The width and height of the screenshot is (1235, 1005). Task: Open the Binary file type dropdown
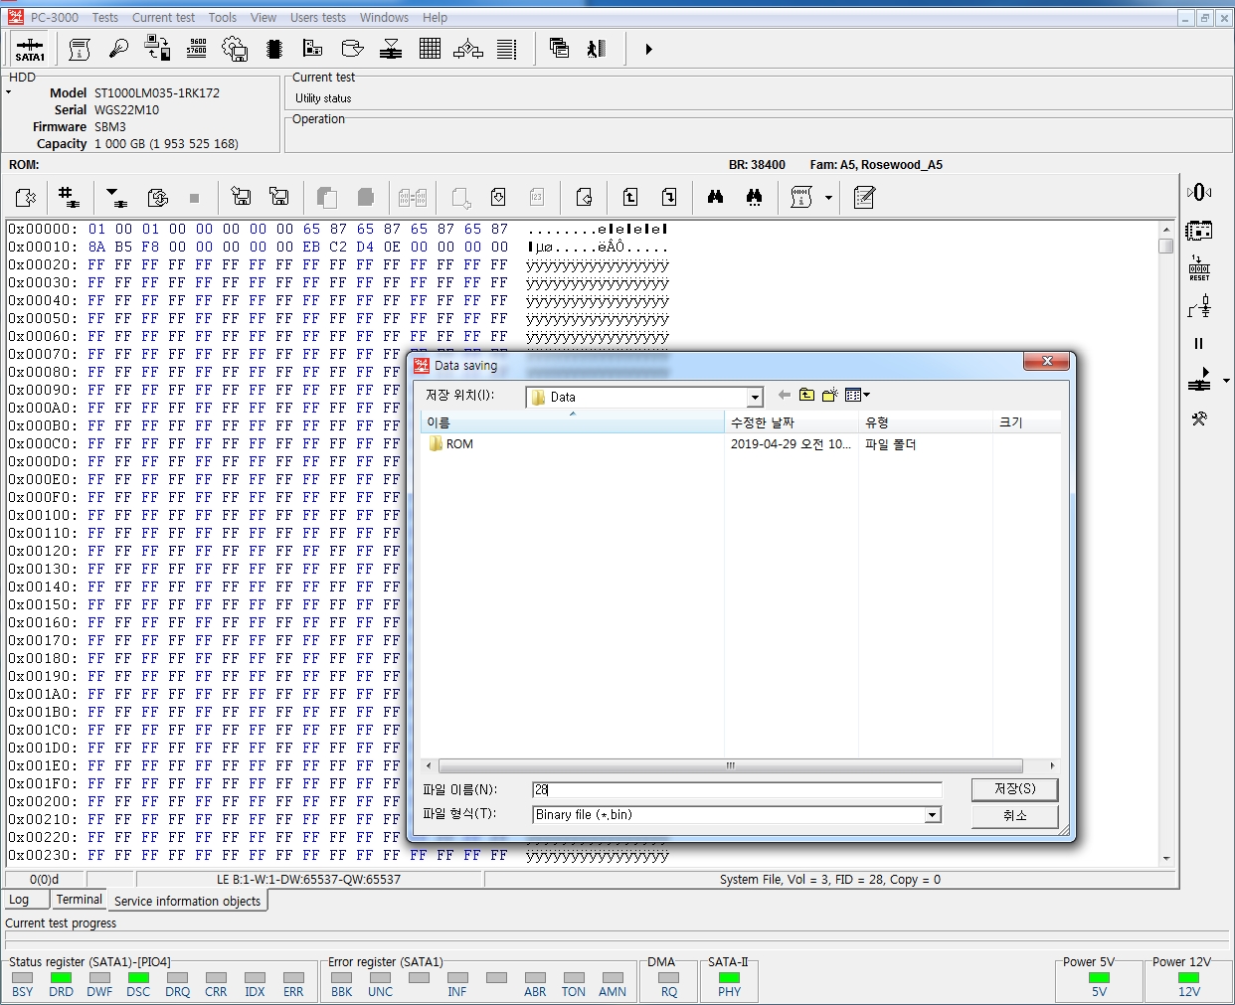(932, 815)
